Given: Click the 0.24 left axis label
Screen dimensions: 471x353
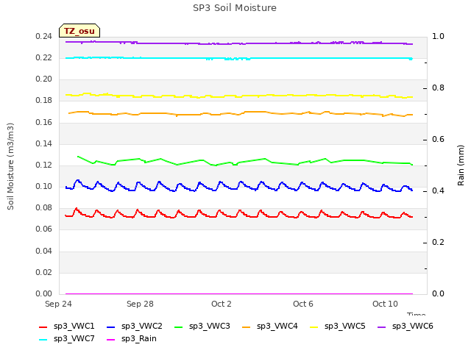Looking at the screenshot, I should pyautogui.click(x=44, y=36).
